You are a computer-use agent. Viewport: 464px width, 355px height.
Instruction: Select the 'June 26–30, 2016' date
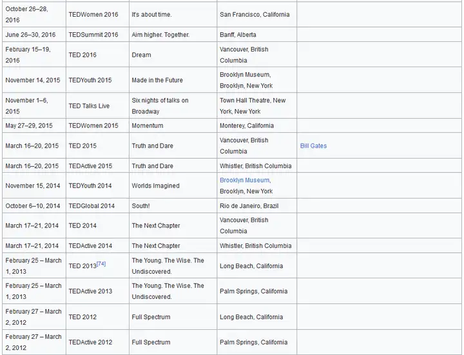click(30, 35)
